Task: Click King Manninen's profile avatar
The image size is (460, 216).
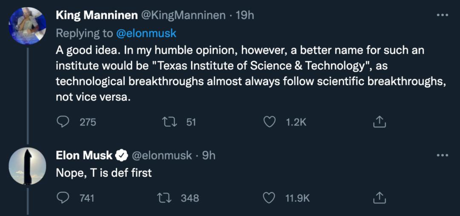Action: pos(28,26)
